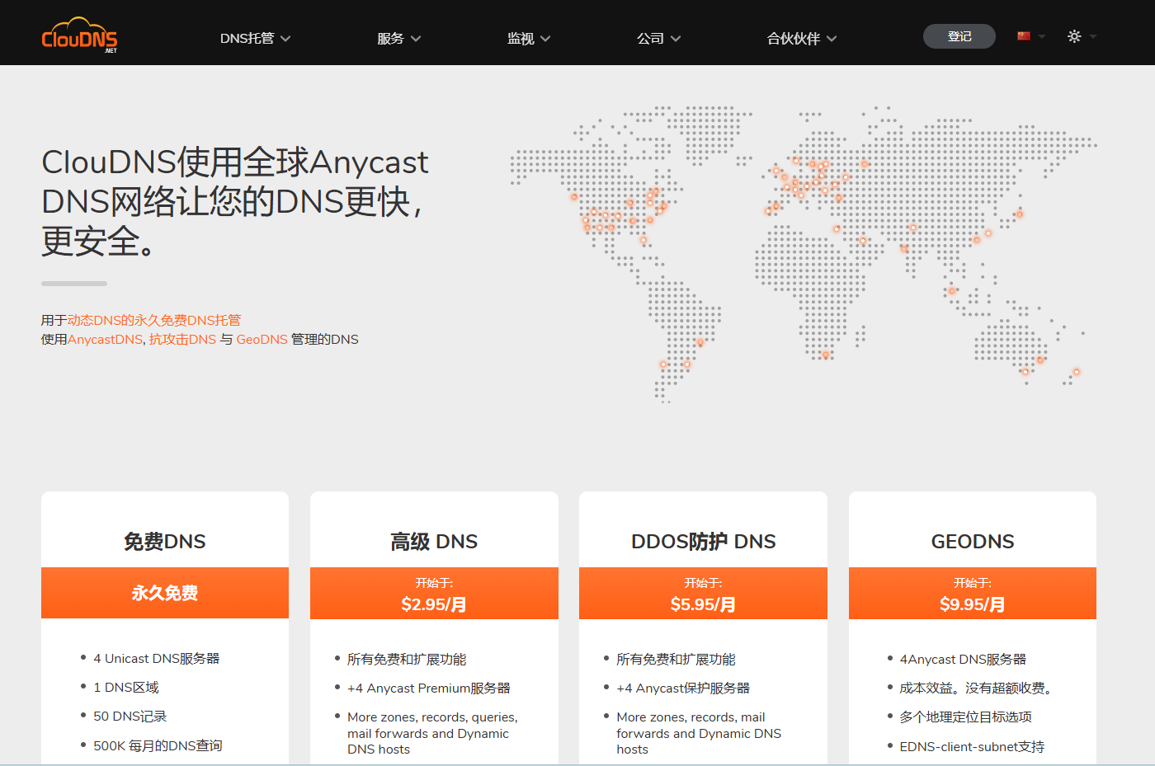The width and height of the screenshot is (1155, 766).
Task: Expand chevron next to 合伙伙伴
Action: [x=832, y=39]
